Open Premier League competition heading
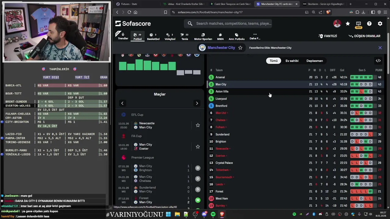 pyautogui.click(x=142, y=158)
